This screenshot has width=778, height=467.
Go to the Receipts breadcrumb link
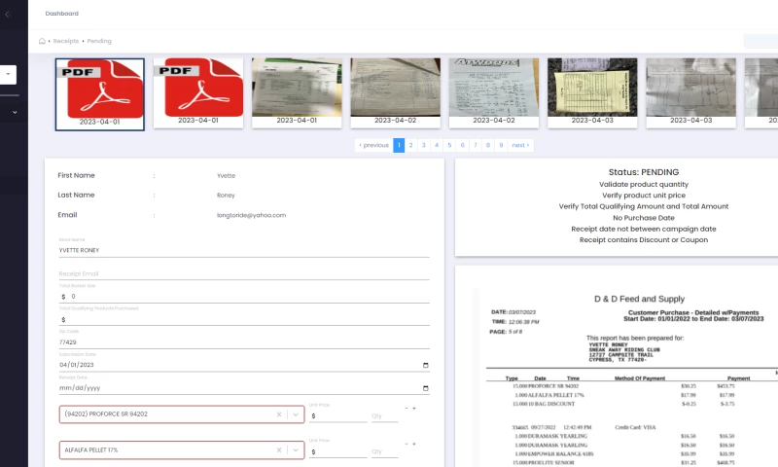pyautogui.click(x=66, y=41)
